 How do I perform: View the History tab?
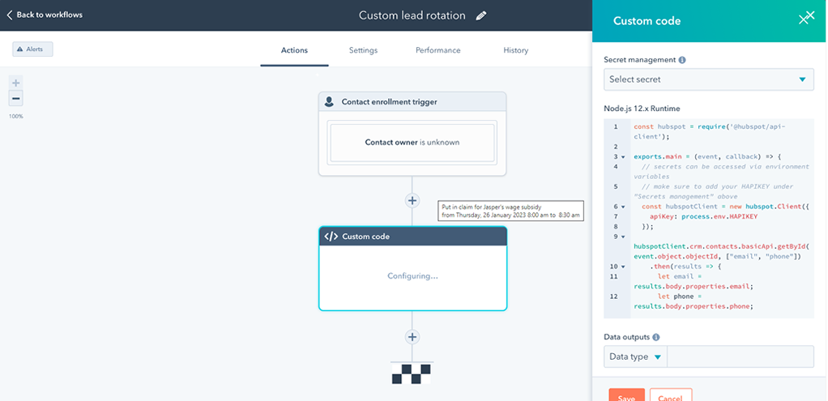pyautogui.click(x=515, y=50)
